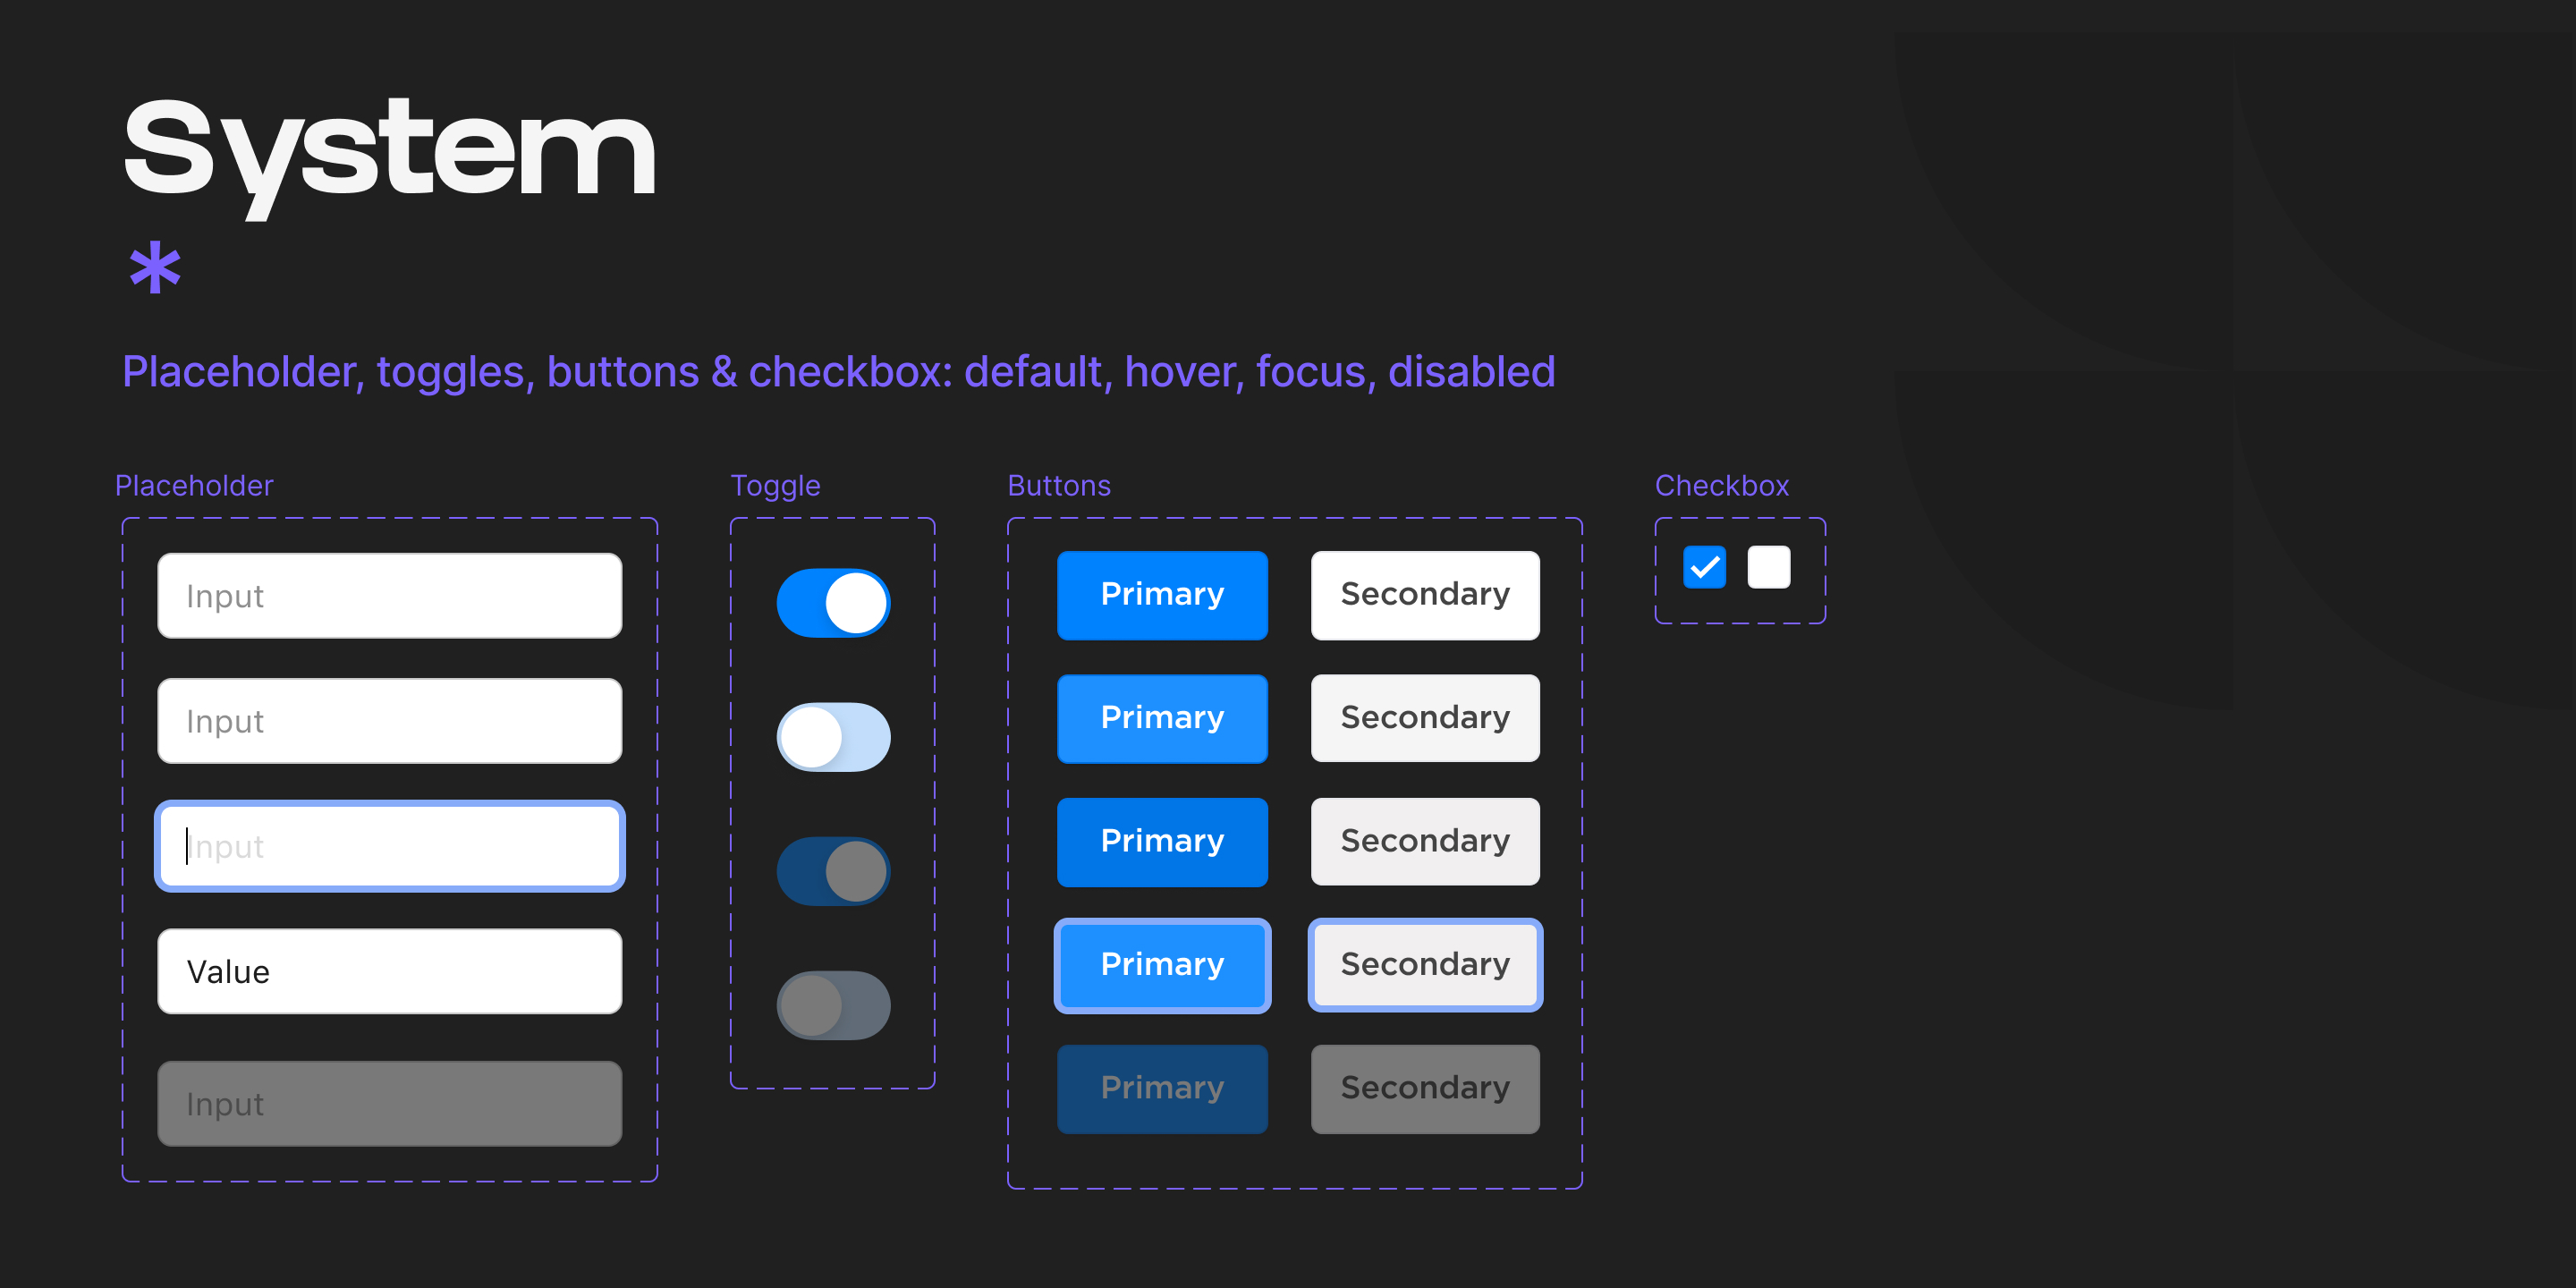Turn on the hover-state light blue toggle

tap(833, 737)
